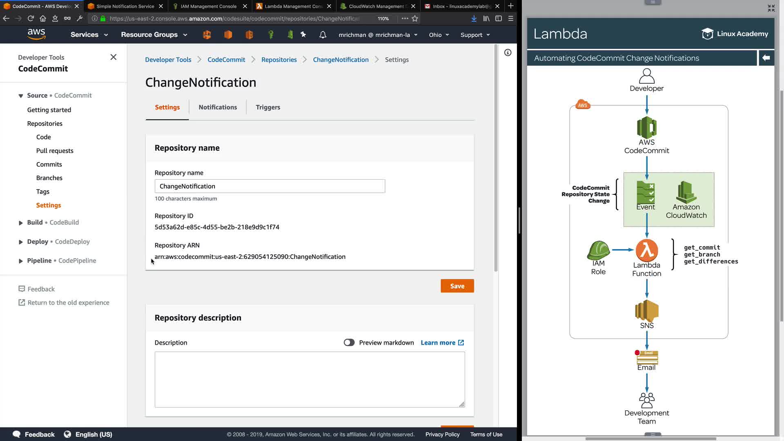Viewport: 784px width, 441px height.
Task: Bookmark this page with star icon
Action: pyautogui.click(x=415, y=18)
